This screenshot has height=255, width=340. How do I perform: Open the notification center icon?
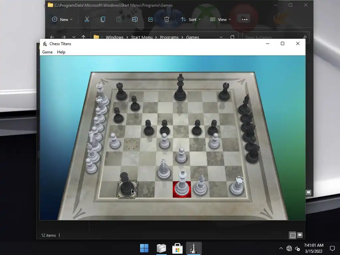pos(332,248)
